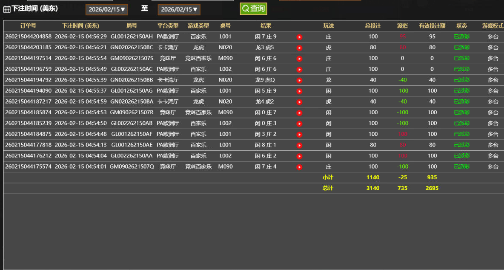The height and width of the screenshot is (270, 504).
Task: Watch replay for round GL002262150AC
Action: click(x=299, y=69)
